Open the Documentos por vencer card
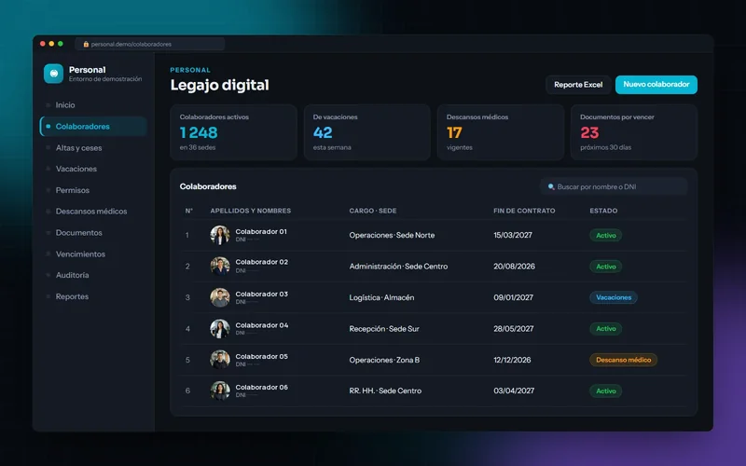This screenshot has width=746, height=466. [634, 132]
